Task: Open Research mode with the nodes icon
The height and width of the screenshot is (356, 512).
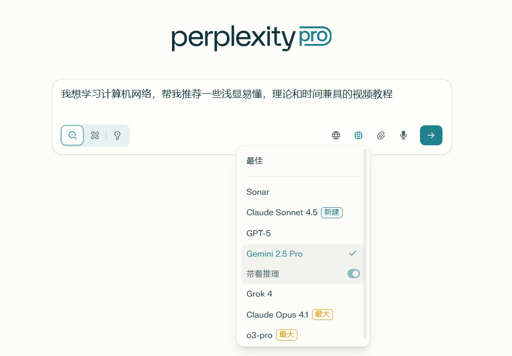Action: (94, 135)
